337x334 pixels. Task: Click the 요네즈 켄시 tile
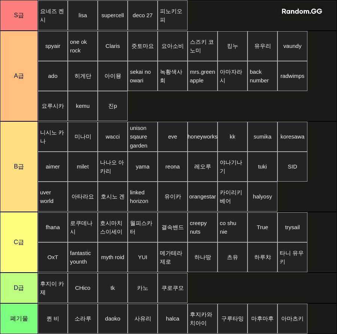pyautogui.click(x=53, y=15)
